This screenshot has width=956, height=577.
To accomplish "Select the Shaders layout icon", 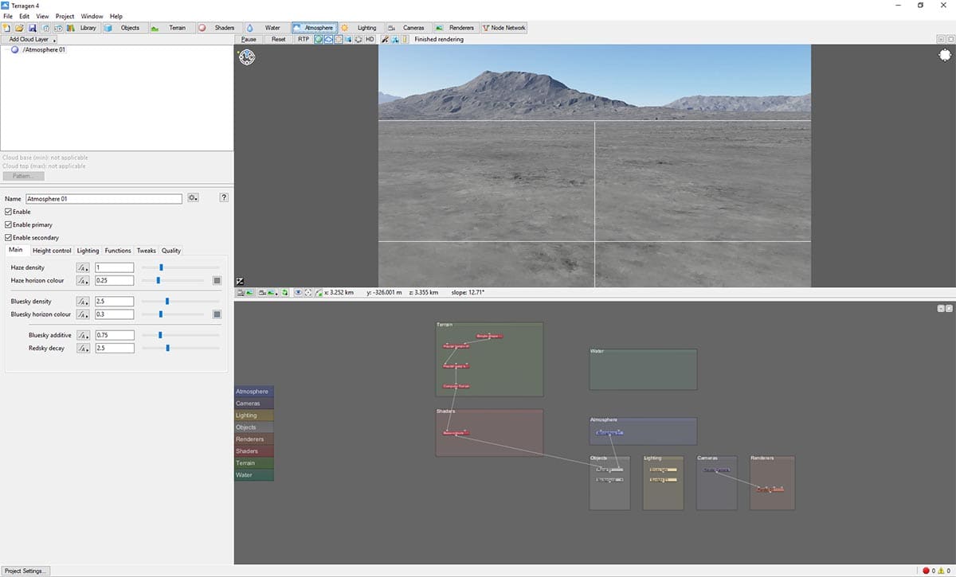I will tap(220, 27).
